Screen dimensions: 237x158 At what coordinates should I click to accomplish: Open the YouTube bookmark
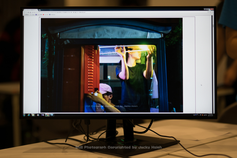tap(46, 15)
